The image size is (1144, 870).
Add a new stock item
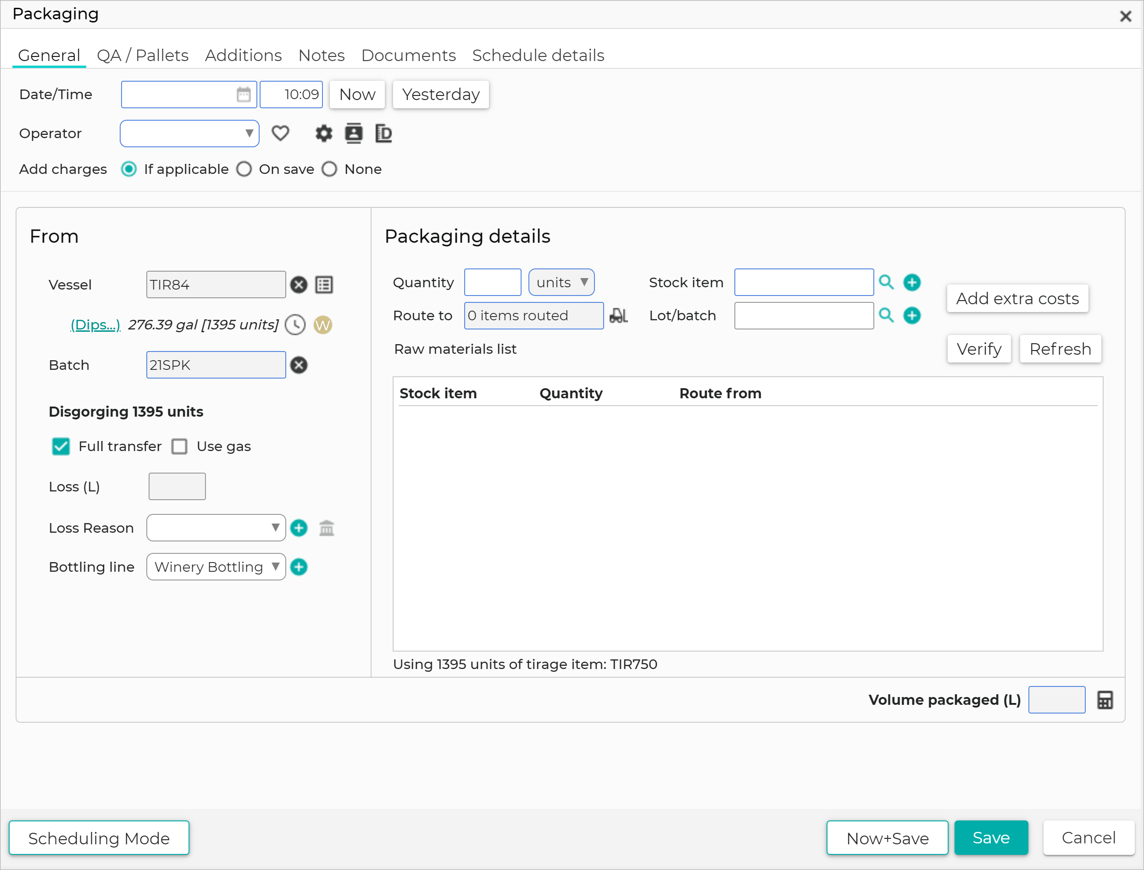pyautogui.click(x=912, y=282)
